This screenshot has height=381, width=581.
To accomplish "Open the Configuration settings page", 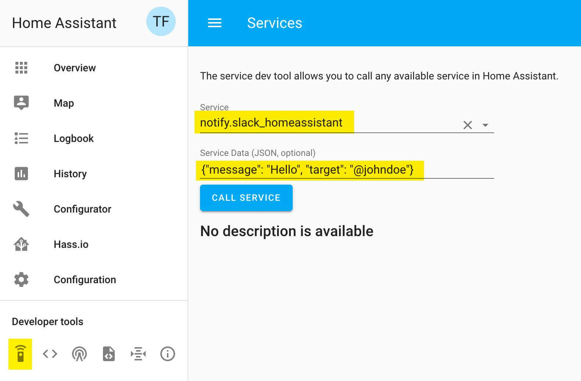I will (85, 280).
